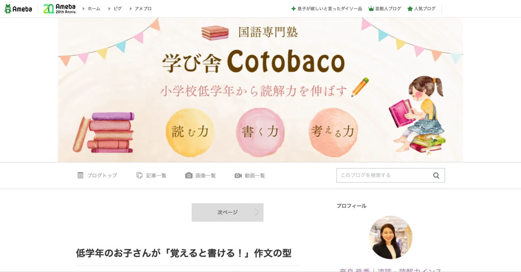The image size is (521, 272).
Task: Click the video camera icon for 動画一覧
Action: click(x=238, y=175)
